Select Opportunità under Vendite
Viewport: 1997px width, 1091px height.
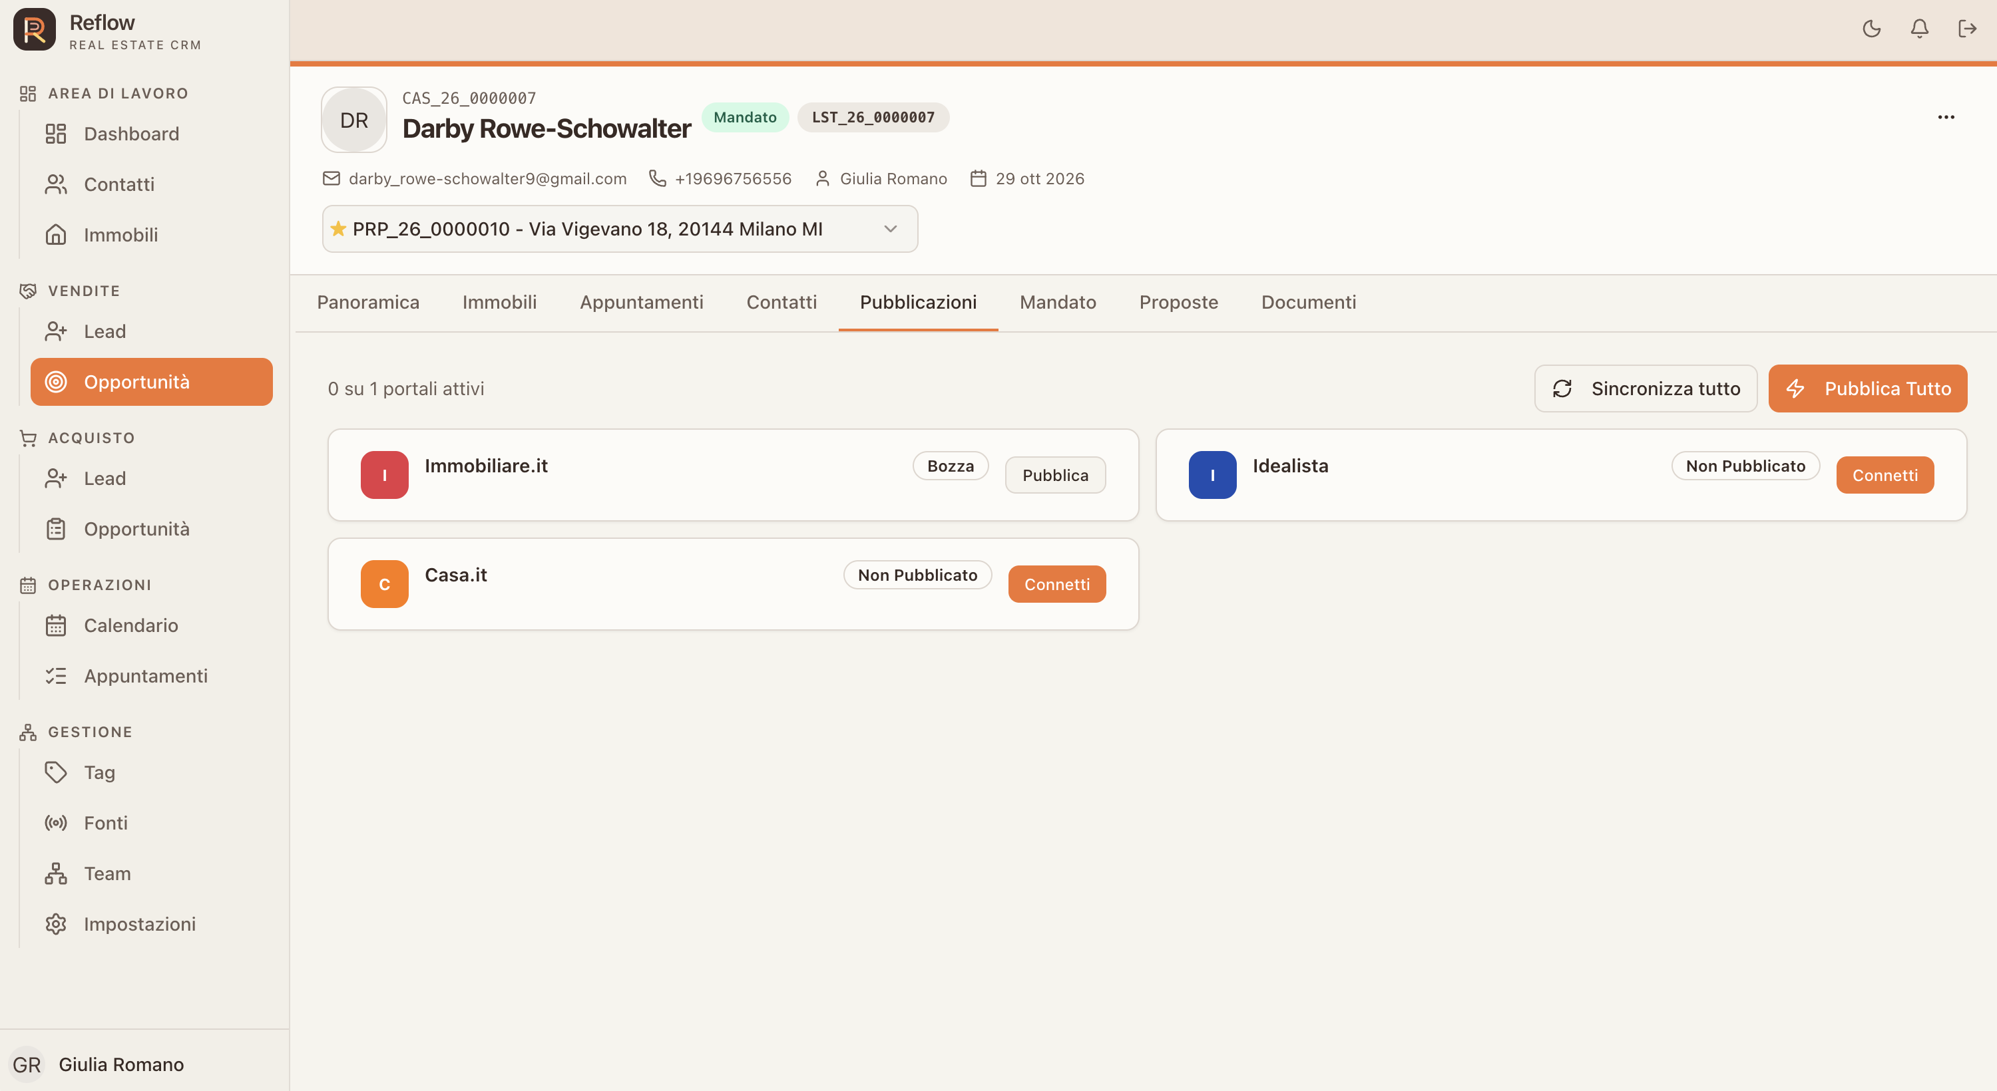[x=152, y=382]
